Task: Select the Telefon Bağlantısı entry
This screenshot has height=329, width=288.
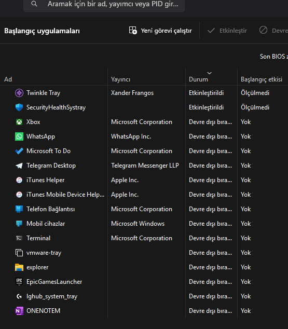Action: [x=50, y=209]
